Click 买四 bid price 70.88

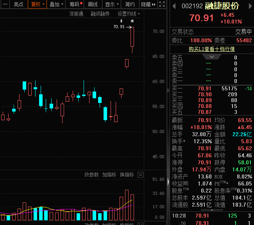pyautogui.click(x=205, y=106)
